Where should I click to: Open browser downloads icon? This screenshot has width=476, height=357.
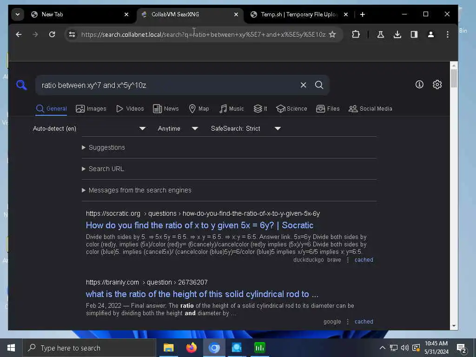tap(397, 34)
